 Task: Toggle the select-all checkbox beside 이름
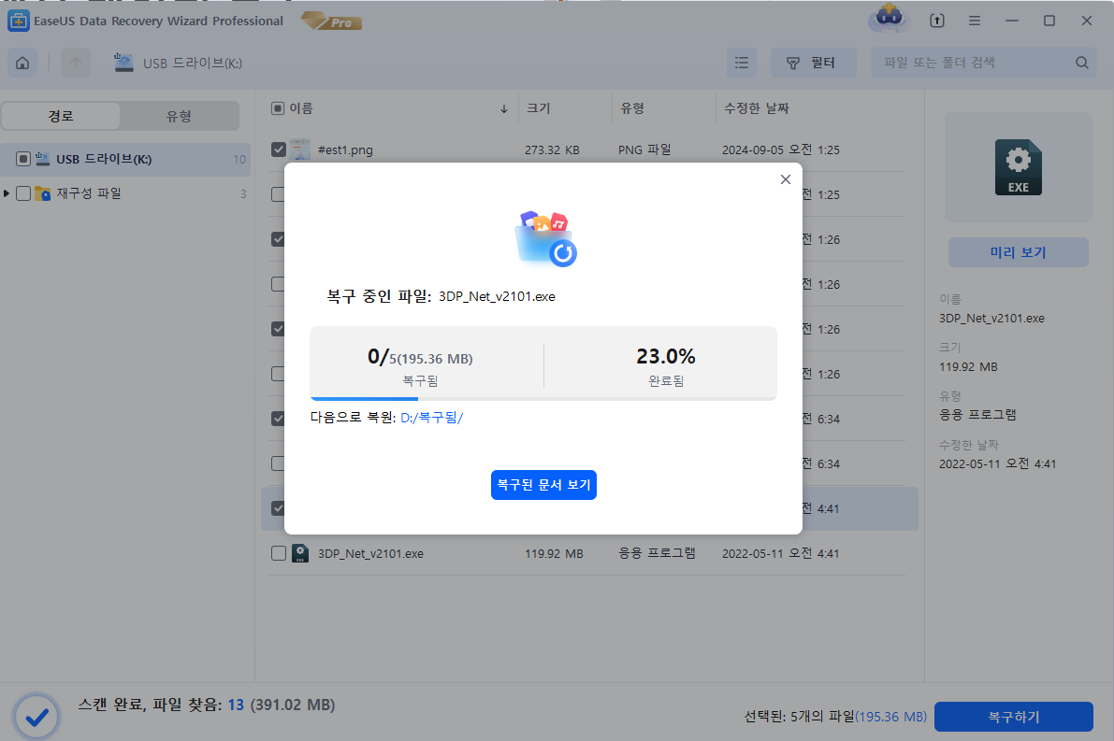278,108
